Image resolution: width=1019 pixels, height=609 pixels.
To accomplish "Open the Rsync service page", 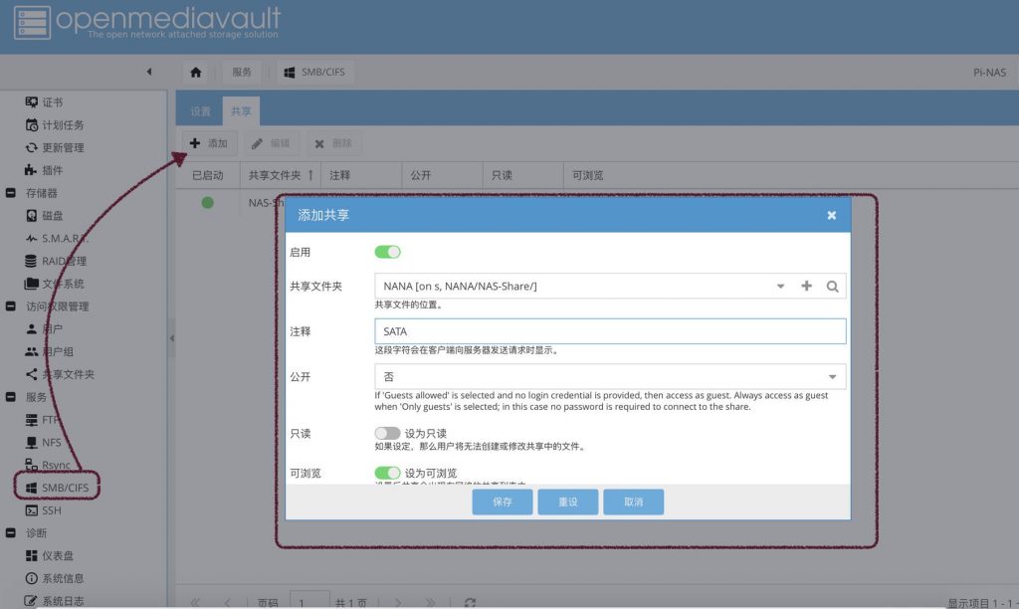I will click(48, 465).
